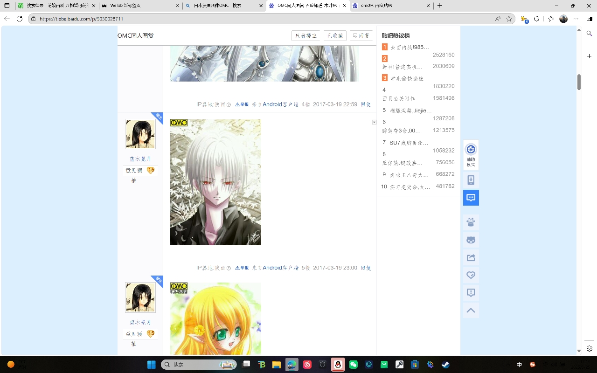
Task: Open the feedback exclamation icon in side toolbar
Action: (471, 293)
